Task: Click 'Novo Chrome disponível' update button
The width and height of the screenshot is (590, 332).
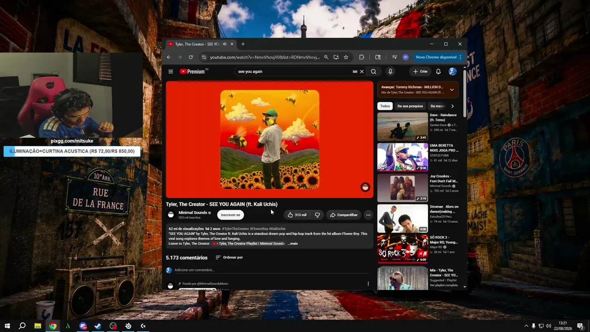Action: point(436,57)
